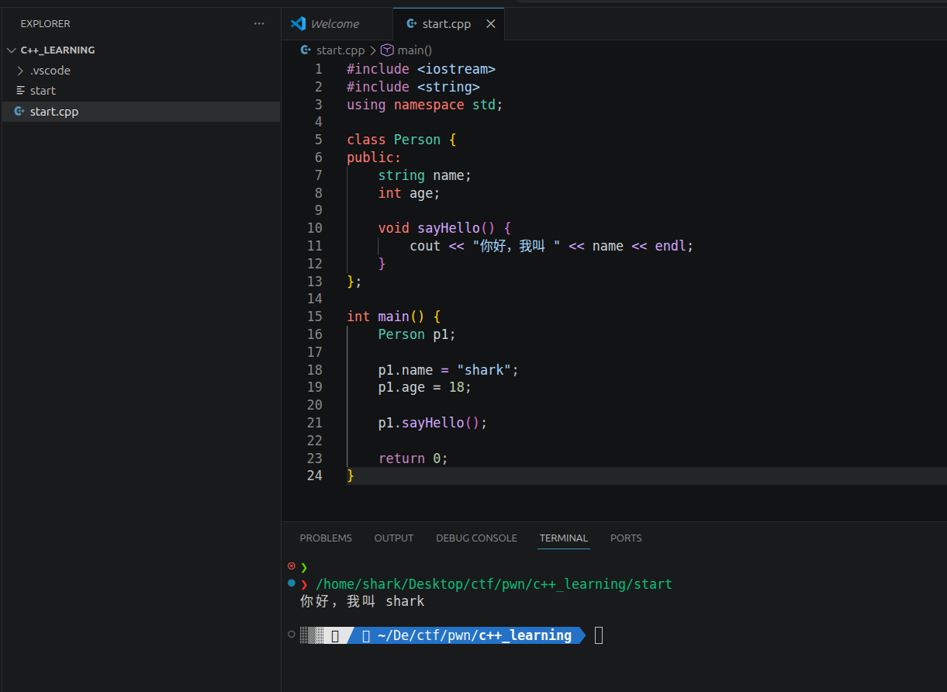947x692 pixels.
Task: Activate the start.cpp editor tab
Action: (x=447, y=24)
